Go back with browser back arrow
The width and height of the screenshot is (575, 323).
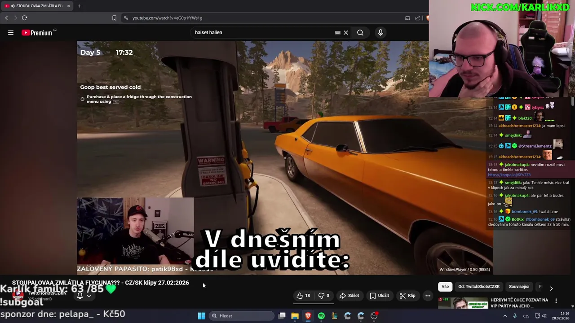coord(6,18)
